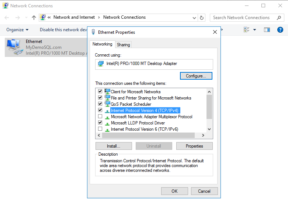Click the Search Network Connections field

(242, 18)
